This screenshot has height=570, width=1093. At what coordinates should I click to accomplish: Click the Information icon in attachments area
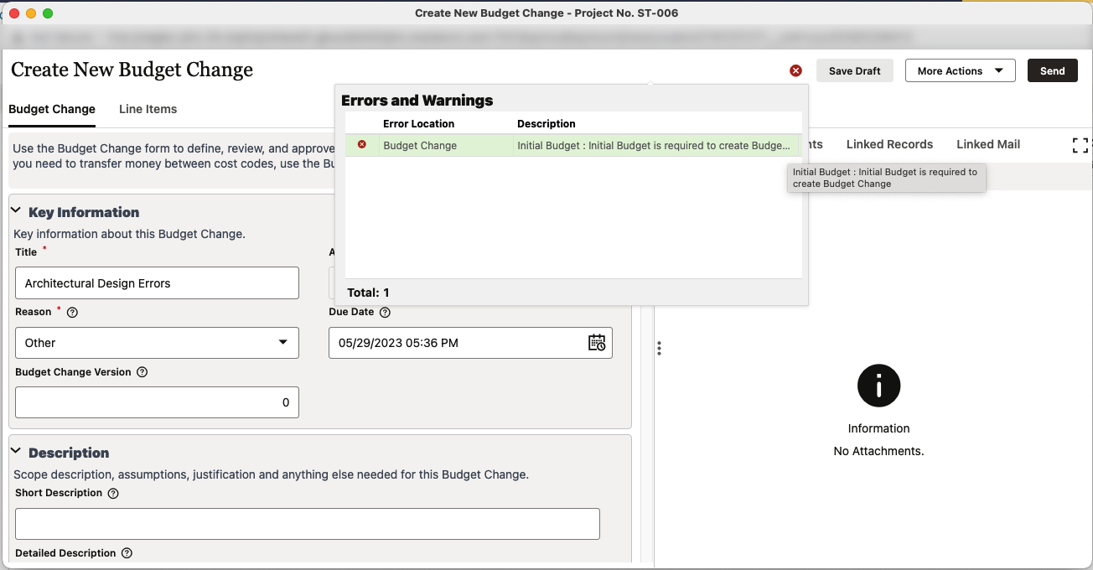click(878, 386)
